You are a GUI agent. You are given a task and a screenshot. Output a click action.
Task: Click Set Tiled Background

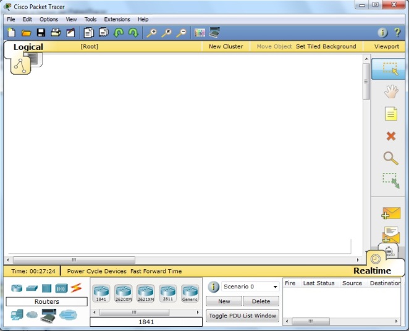pyautogui.click(x=326, y=46)
